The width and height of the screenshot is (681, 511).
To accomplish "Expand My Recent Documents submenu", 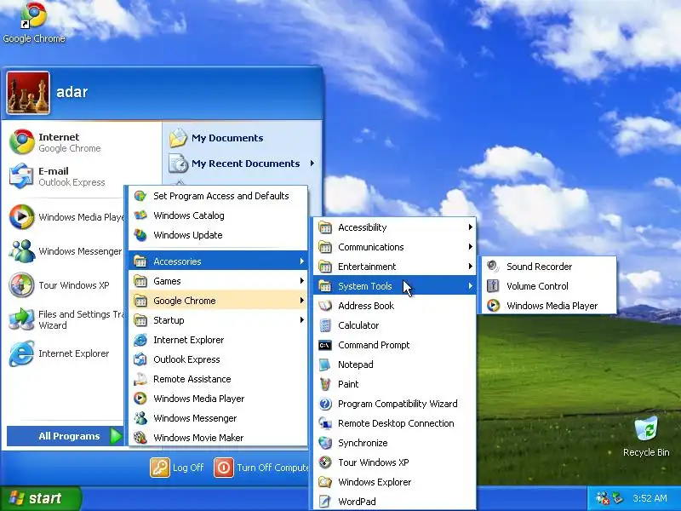I will pos(242,164).
